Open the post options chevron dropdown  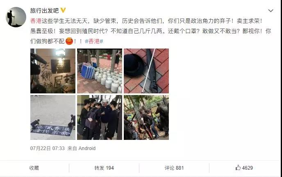(271, 11)
